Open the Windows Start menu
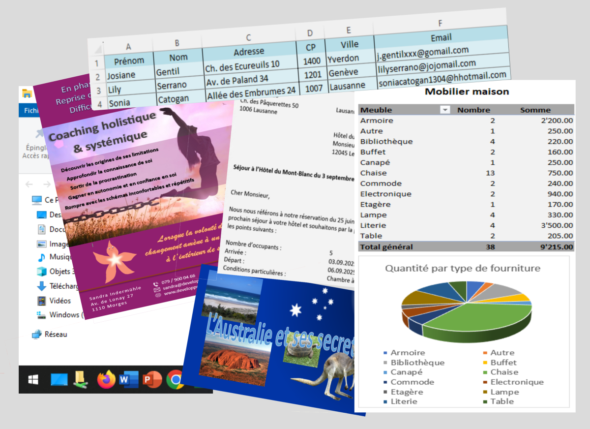Screen dimensions: 590x429 coord(33,379)
